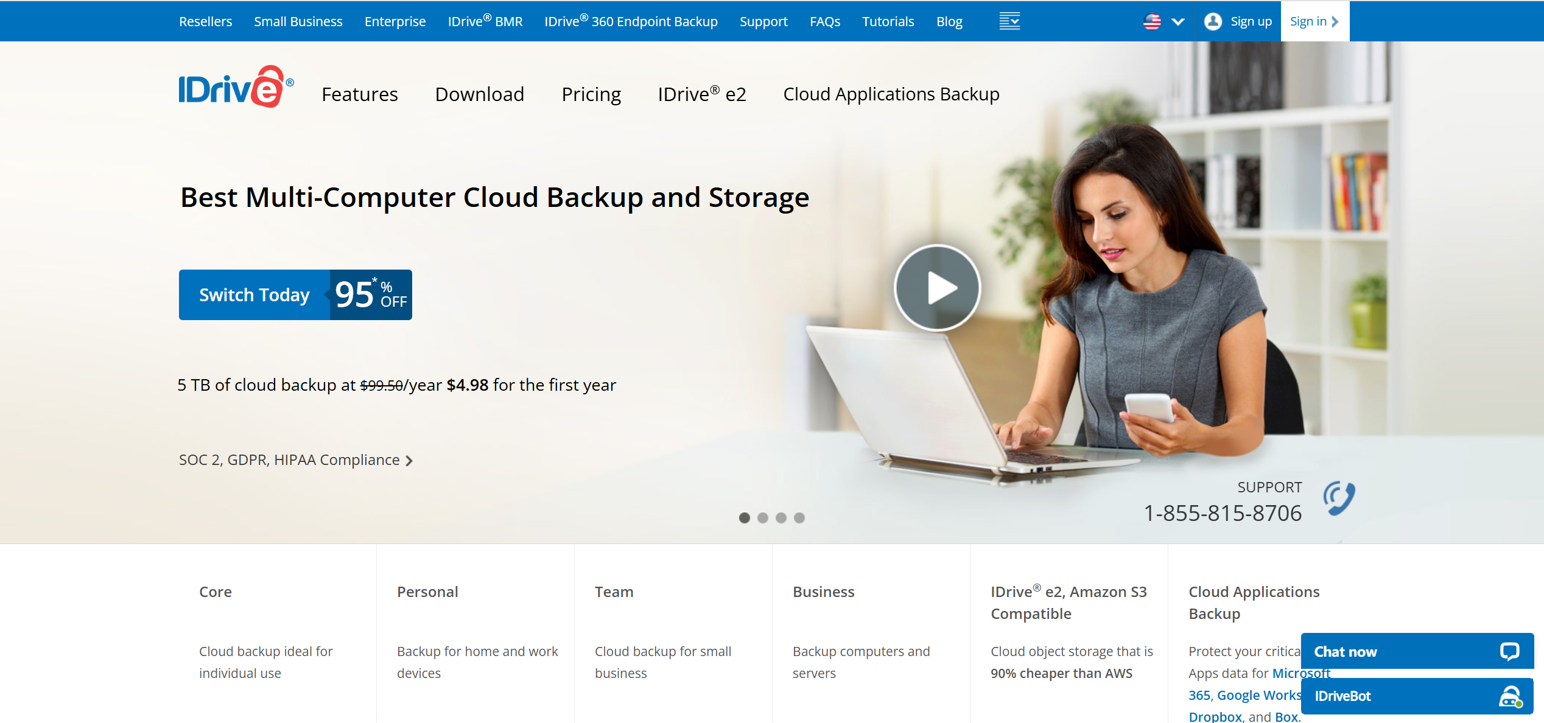Open the Personal plan card
The width and height of the screenshot is (1544, 723).
tap(427, 592)
